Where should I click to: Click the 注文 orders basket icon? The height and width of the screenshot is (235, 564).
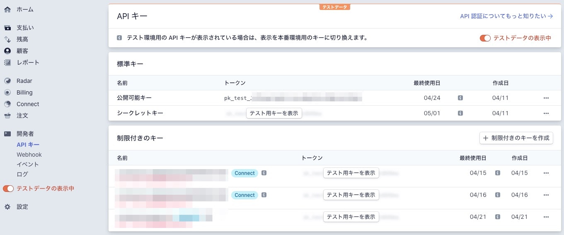[x=7, y=116]
